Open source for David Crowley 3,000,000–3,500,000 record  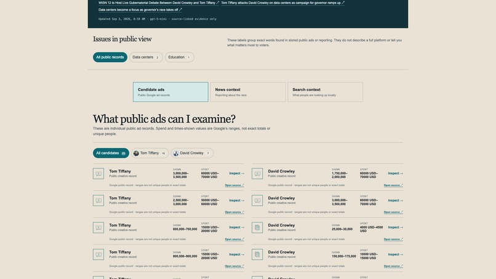393,212
